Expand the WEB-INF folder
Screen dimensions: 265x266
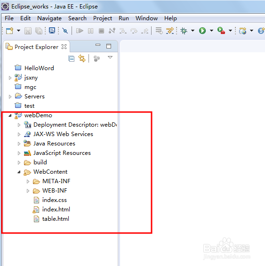[x=28, y=191]
